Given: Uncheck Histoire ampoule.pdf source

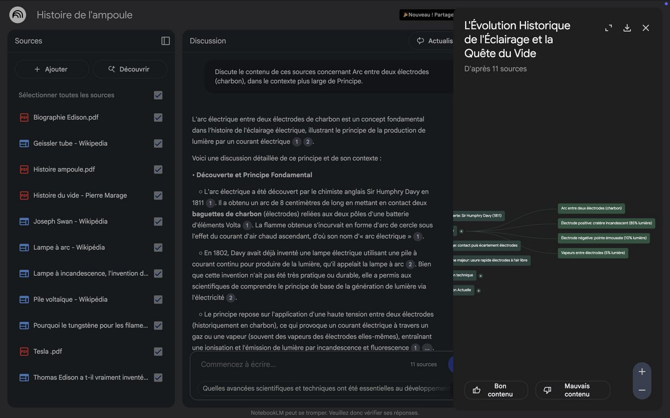Looking at the screenshot, I should click(158, 169).
